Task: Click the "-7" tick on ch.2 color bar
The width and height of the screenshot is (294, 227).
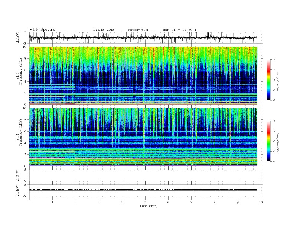Action: [x=274, y=161]
